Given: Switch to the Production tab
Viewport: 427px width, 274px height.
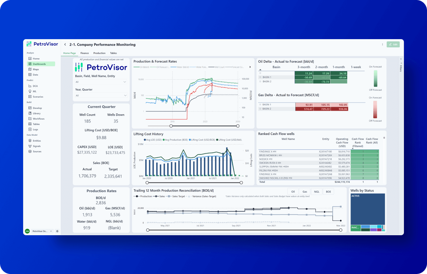Looking at the screenshot, I should pyautogui.click(x=99, y=53).
